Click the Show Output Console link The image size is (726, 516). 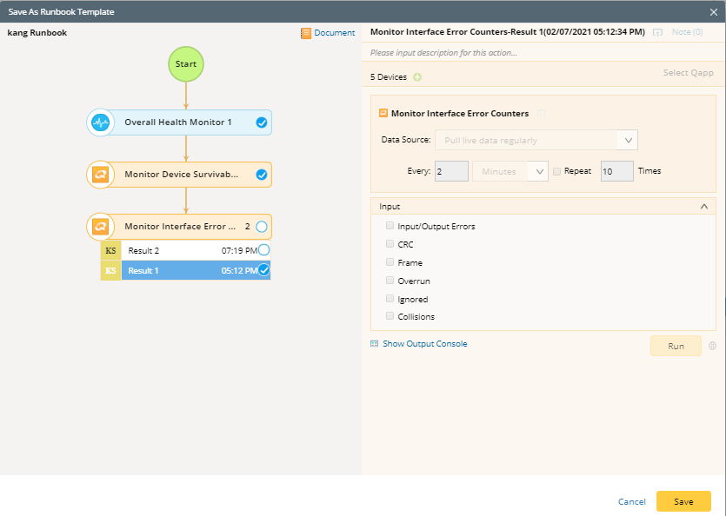[x=425, y=343]
